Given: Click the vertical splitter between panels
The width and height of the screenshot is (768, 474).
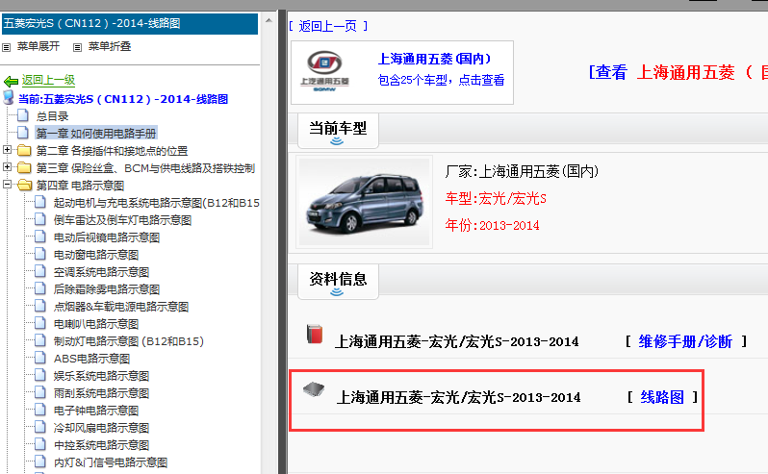Looking at the screenshot, I should [282, 241].
